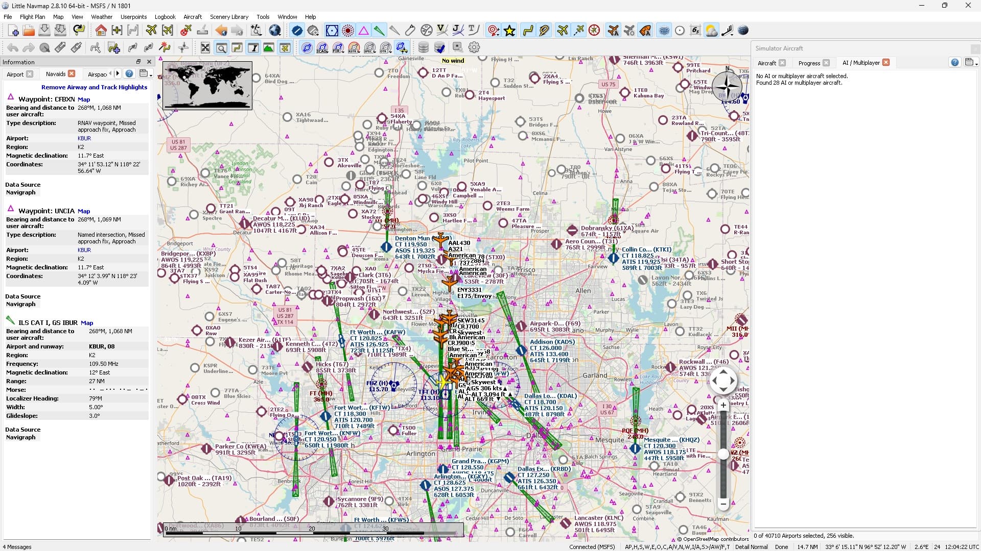Toggle ILS feathers display
Screen dimensions: 981x551
379,31
